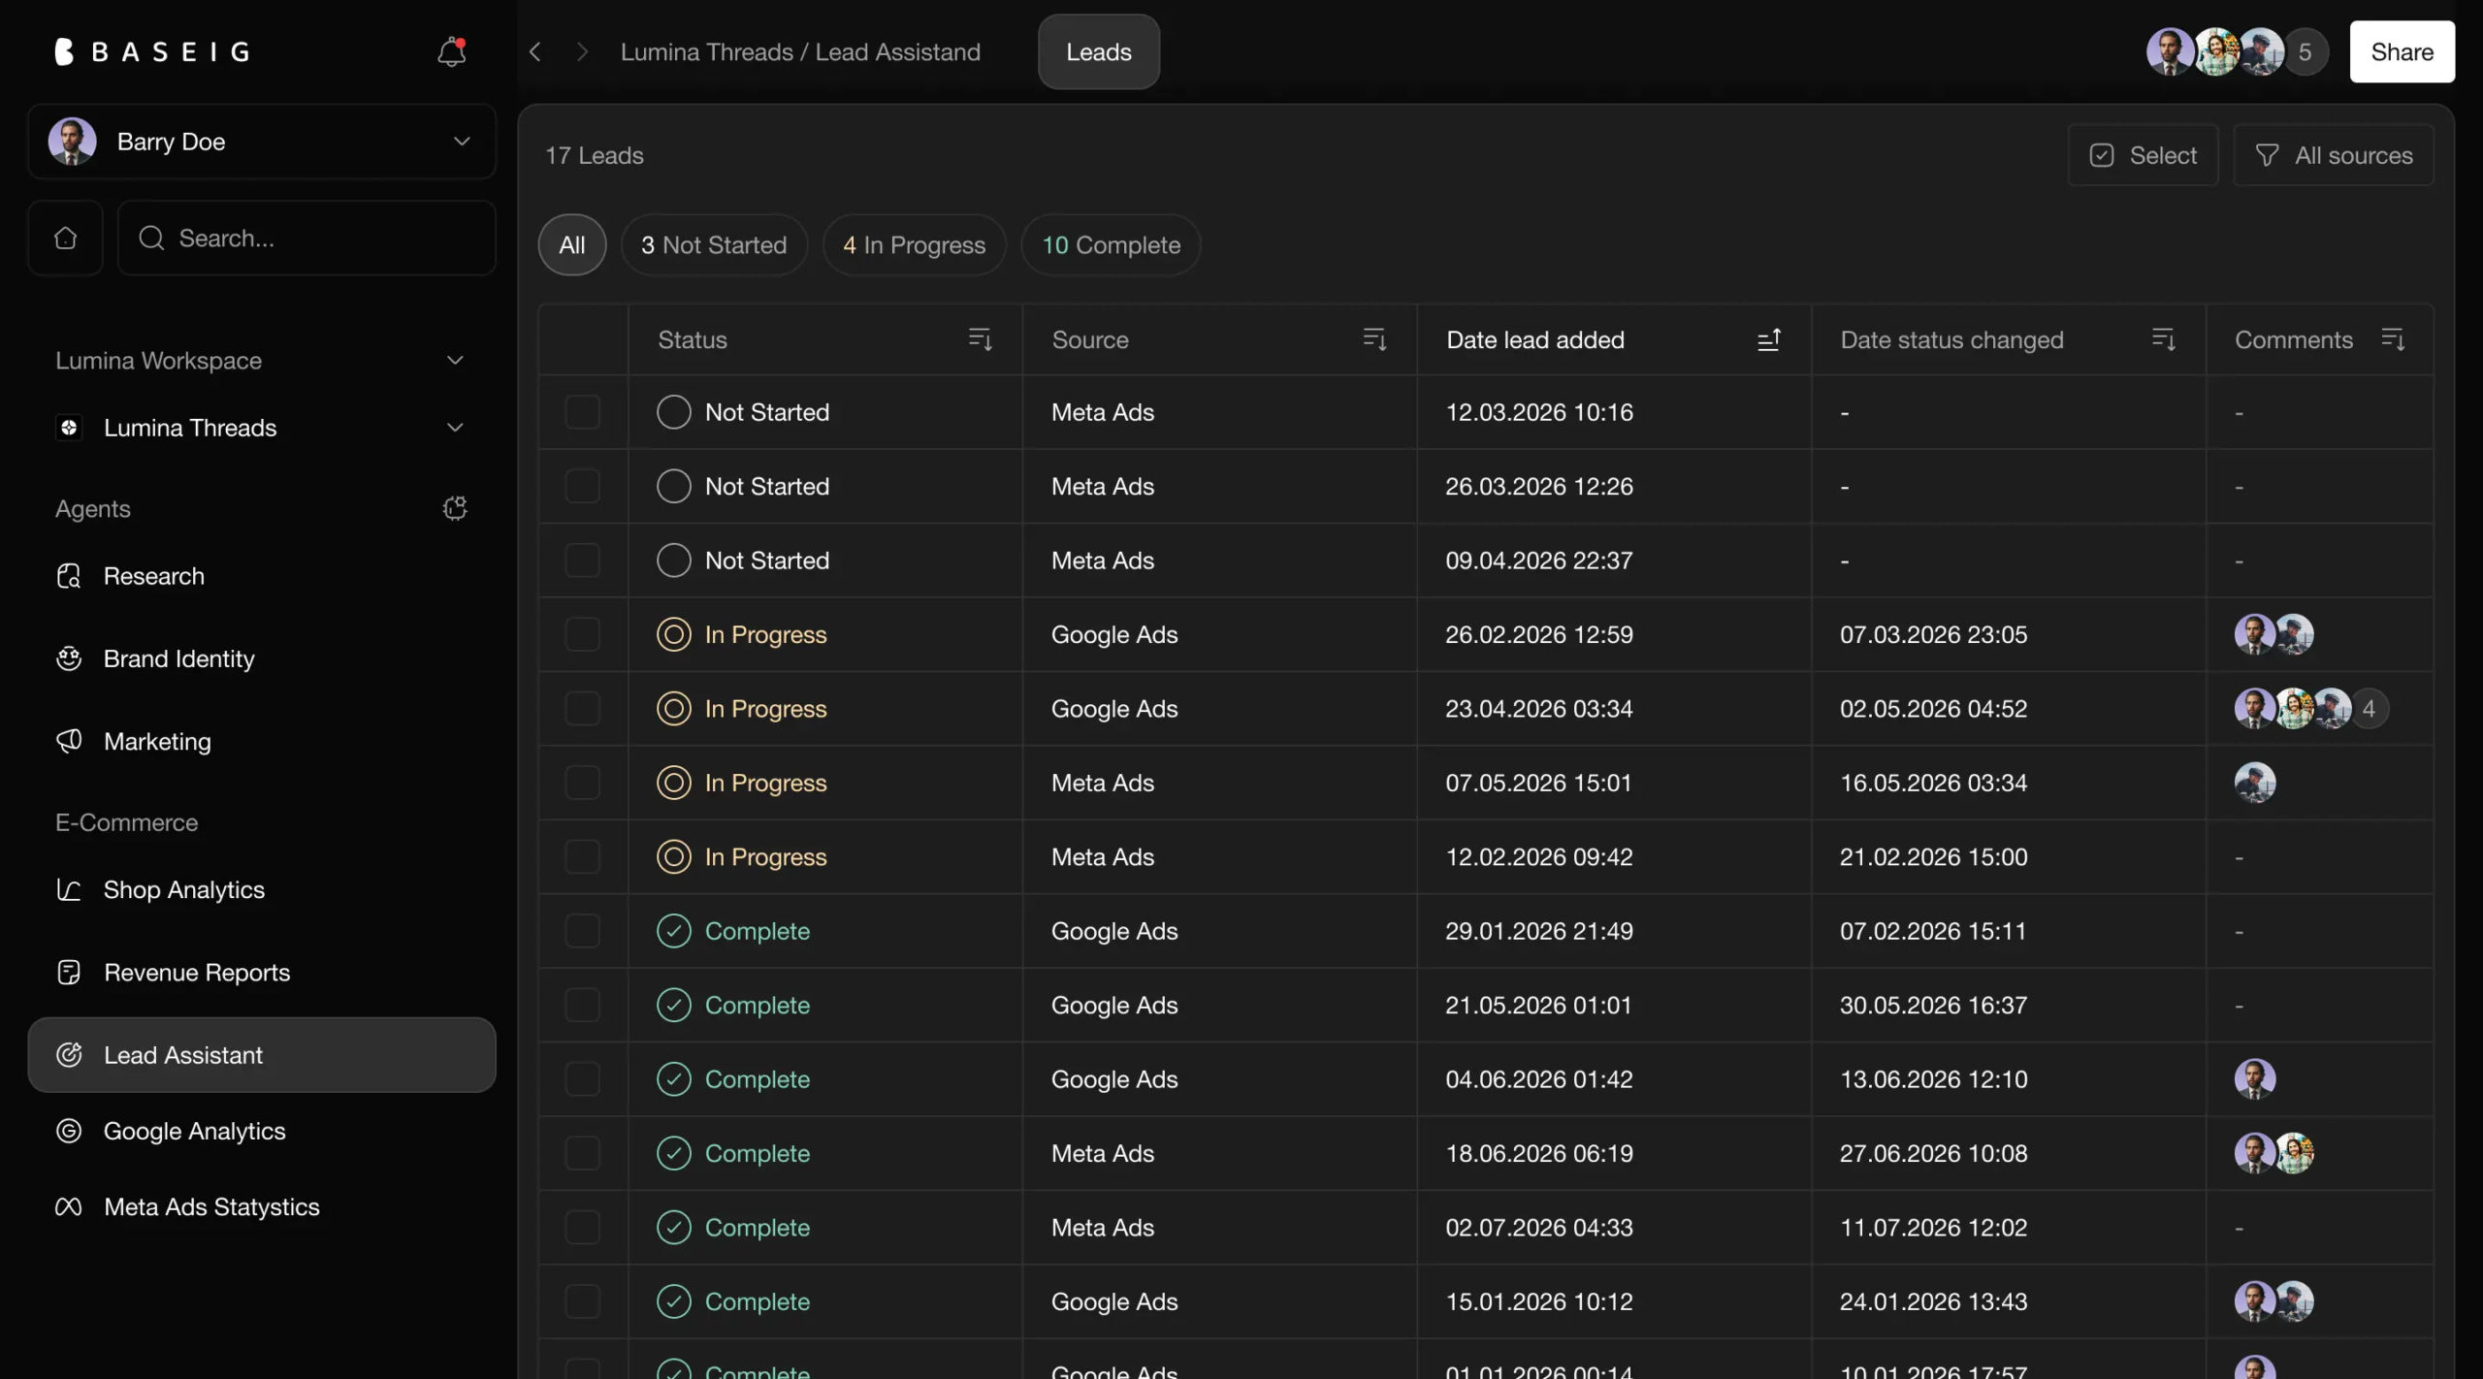
Task: Click the Source column sort icon
Action: (x=1373, y=339)
